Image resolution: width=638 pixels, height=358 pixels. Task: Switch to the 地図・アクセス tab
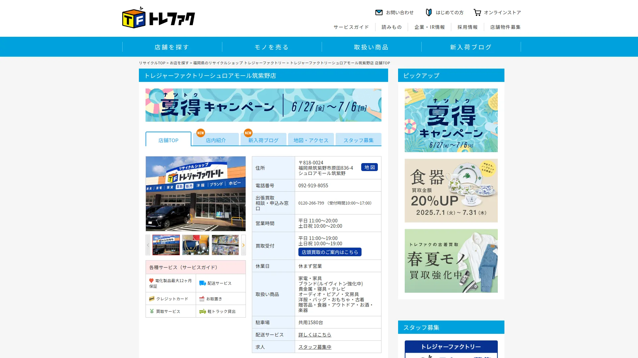point(311,140)
